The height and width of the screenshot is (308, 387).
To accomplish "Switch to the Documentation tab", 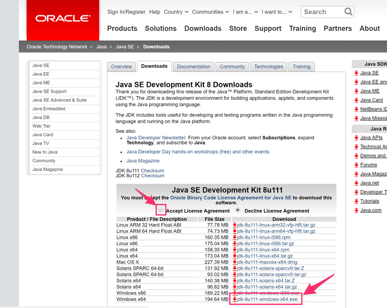I will [193, 67].
